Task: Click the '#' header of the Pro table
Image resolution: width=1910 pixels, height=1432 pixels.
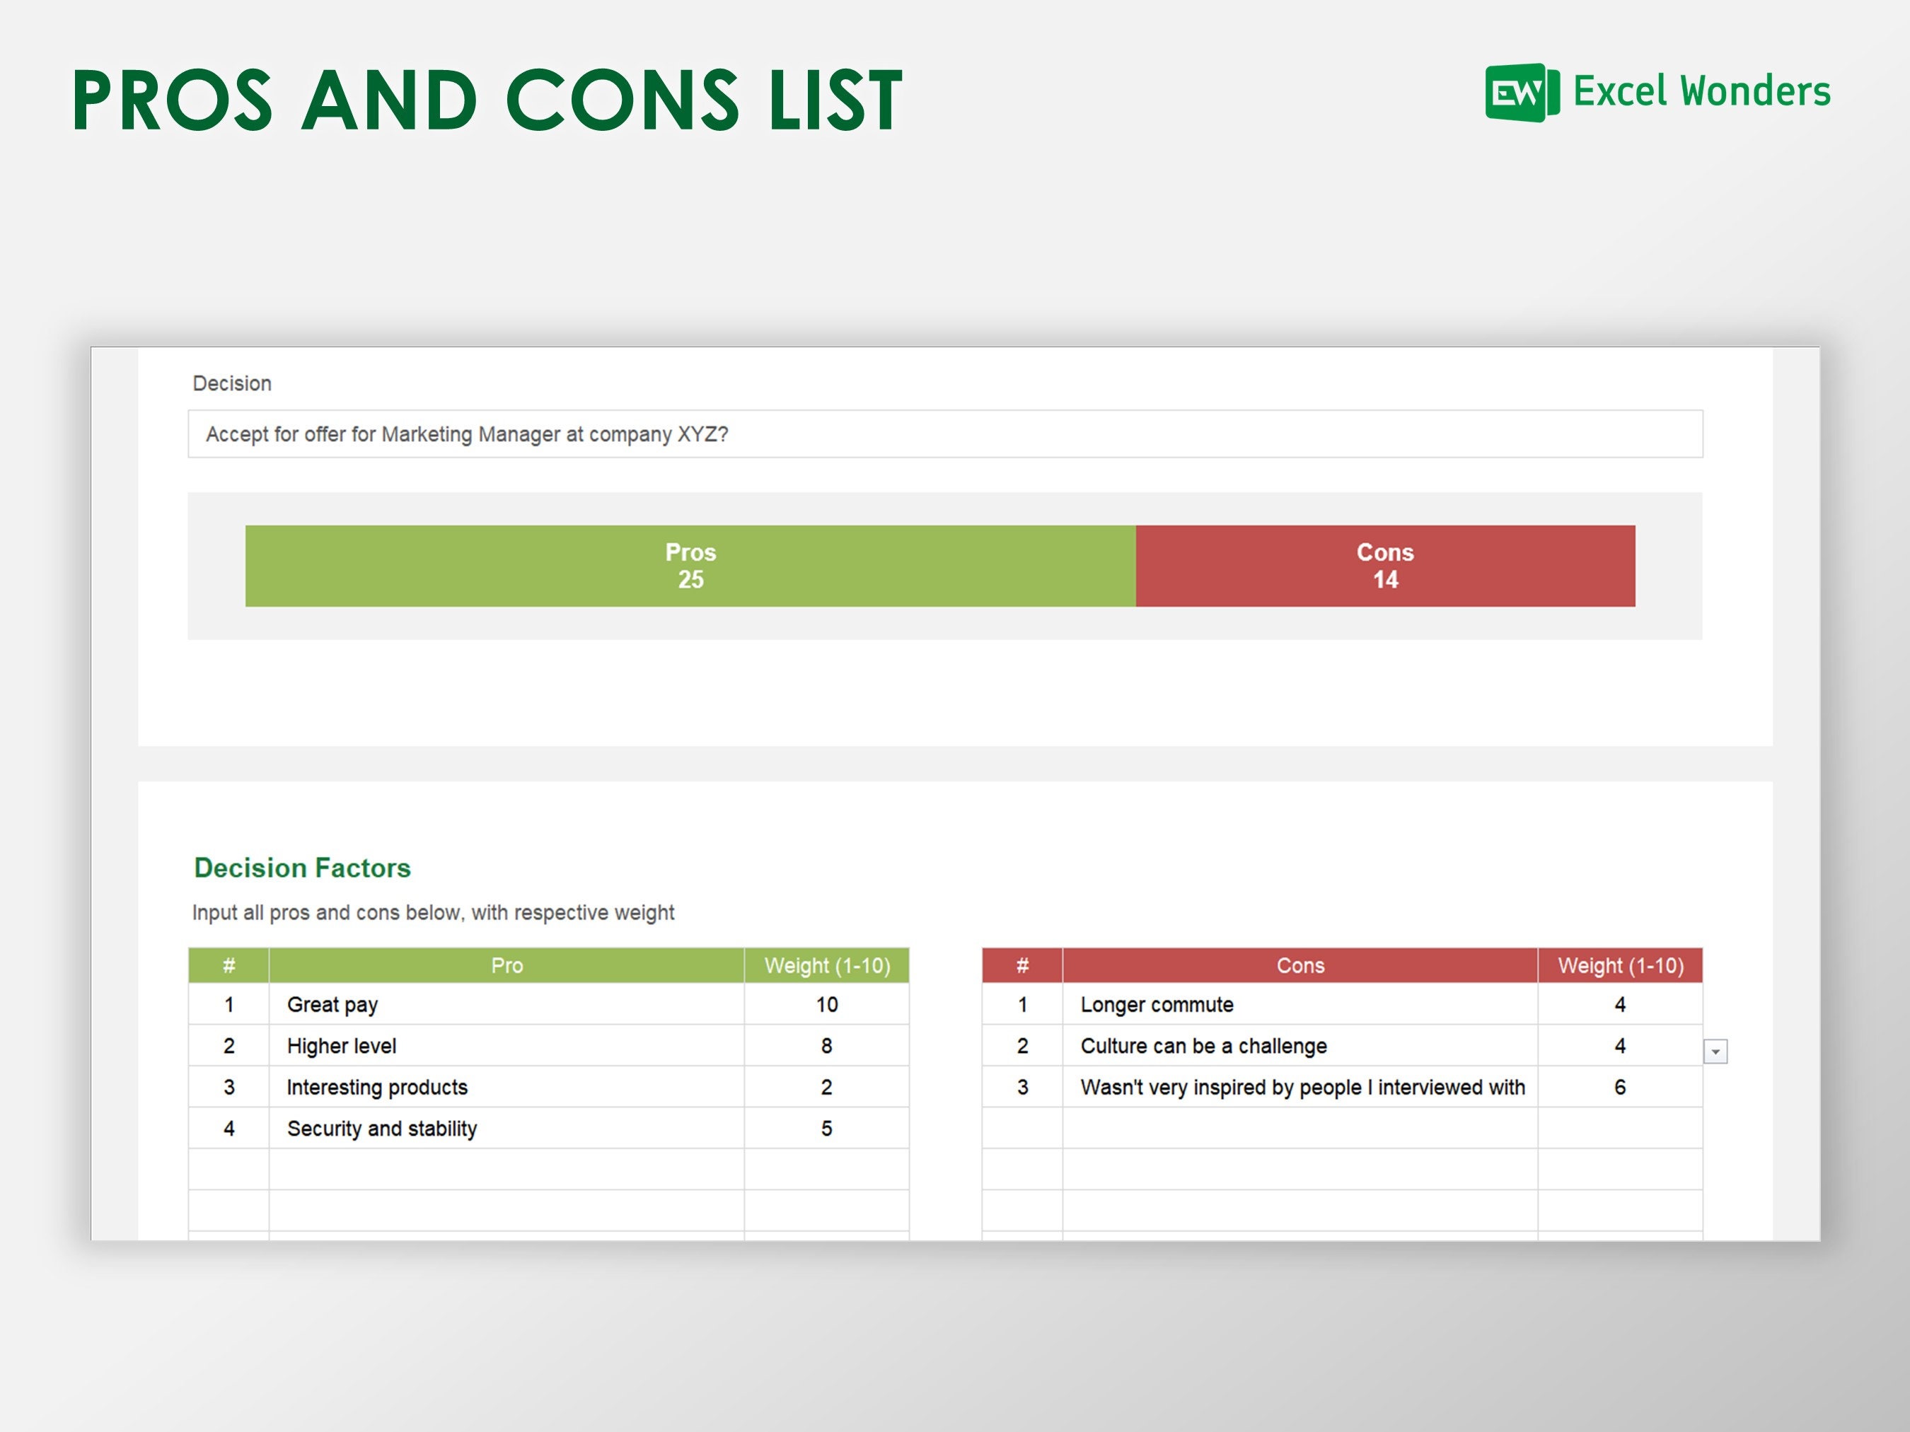Action: click(228, 965)
